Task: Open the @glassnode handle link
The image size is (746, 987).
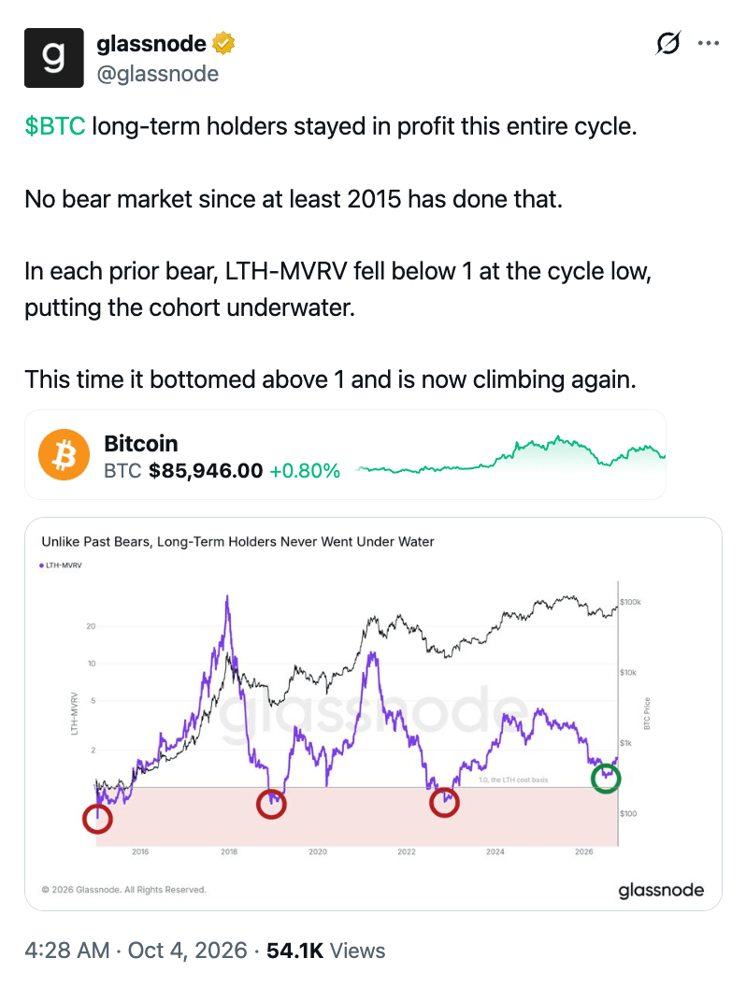Action: point(157,74)
